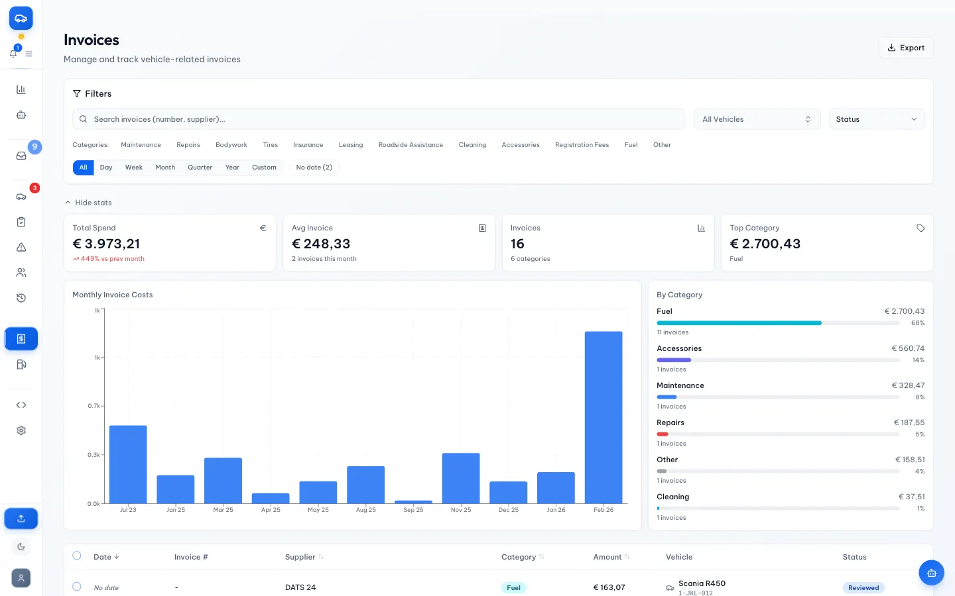Open the Status filter dropdown

point(877,119)
